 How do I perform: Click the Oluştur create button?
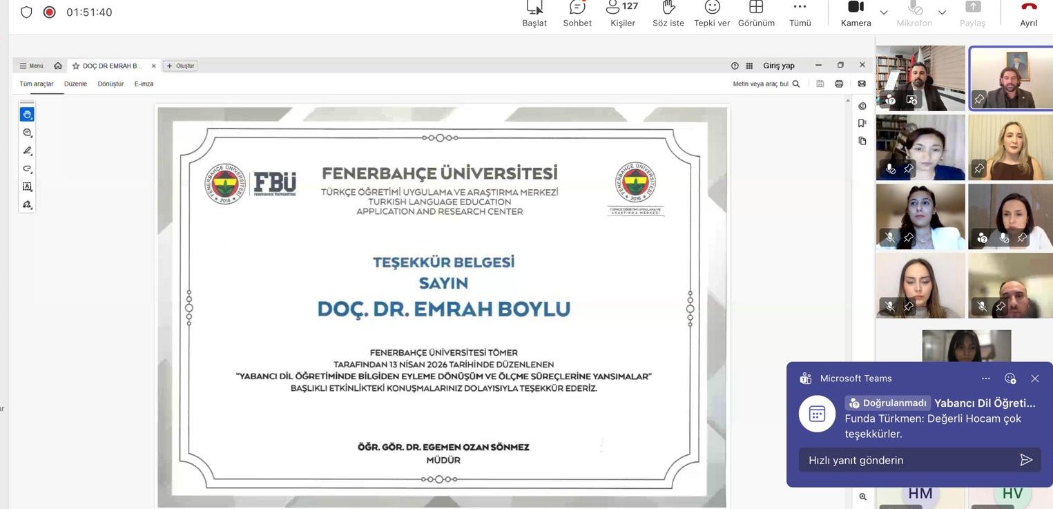coord(181,66)
